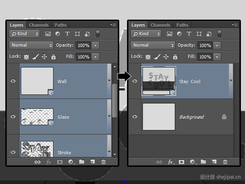This screenshot has height=184, width=245.
Task: Lock position in right panel
Action: [166, 57]
